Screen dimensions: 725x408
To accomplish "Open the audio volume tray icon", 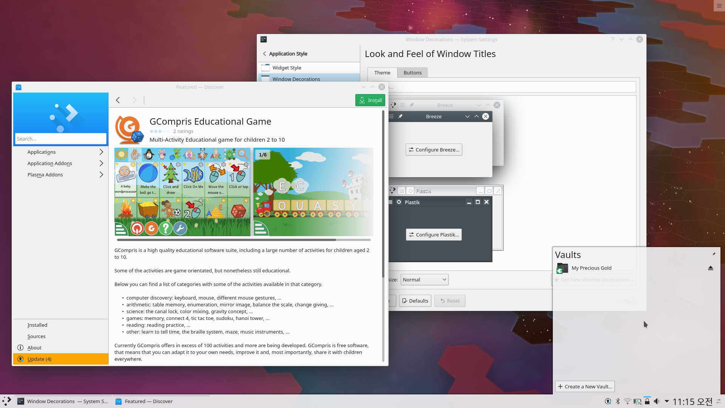I will (x=657, y=401).
